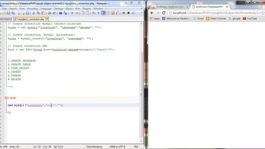Reload the page in Chrome
The height and width of the screenshot is (149, 265).
(x=164, y=13)
